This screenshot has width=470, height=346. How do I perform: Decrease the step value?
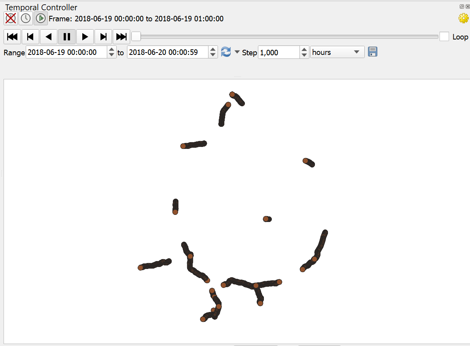click(x=304, y=55)
